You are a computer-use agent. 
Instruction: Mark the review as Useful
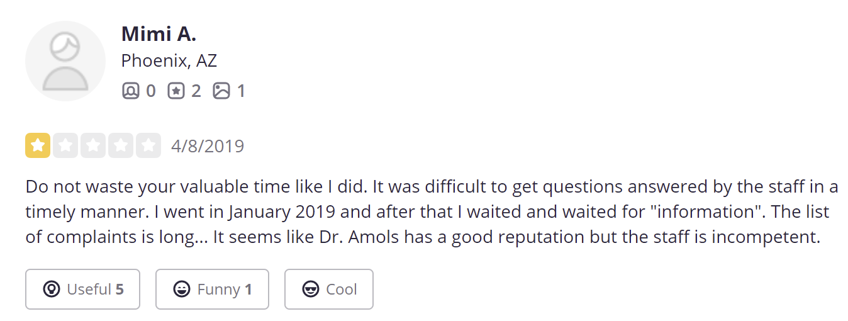point(82,290)
